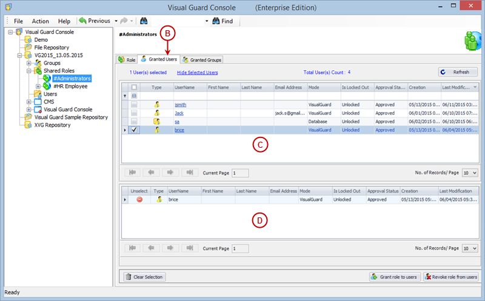Click Revoke role from users button
Viewport: 485px width, 301px height.
[451, 277]
